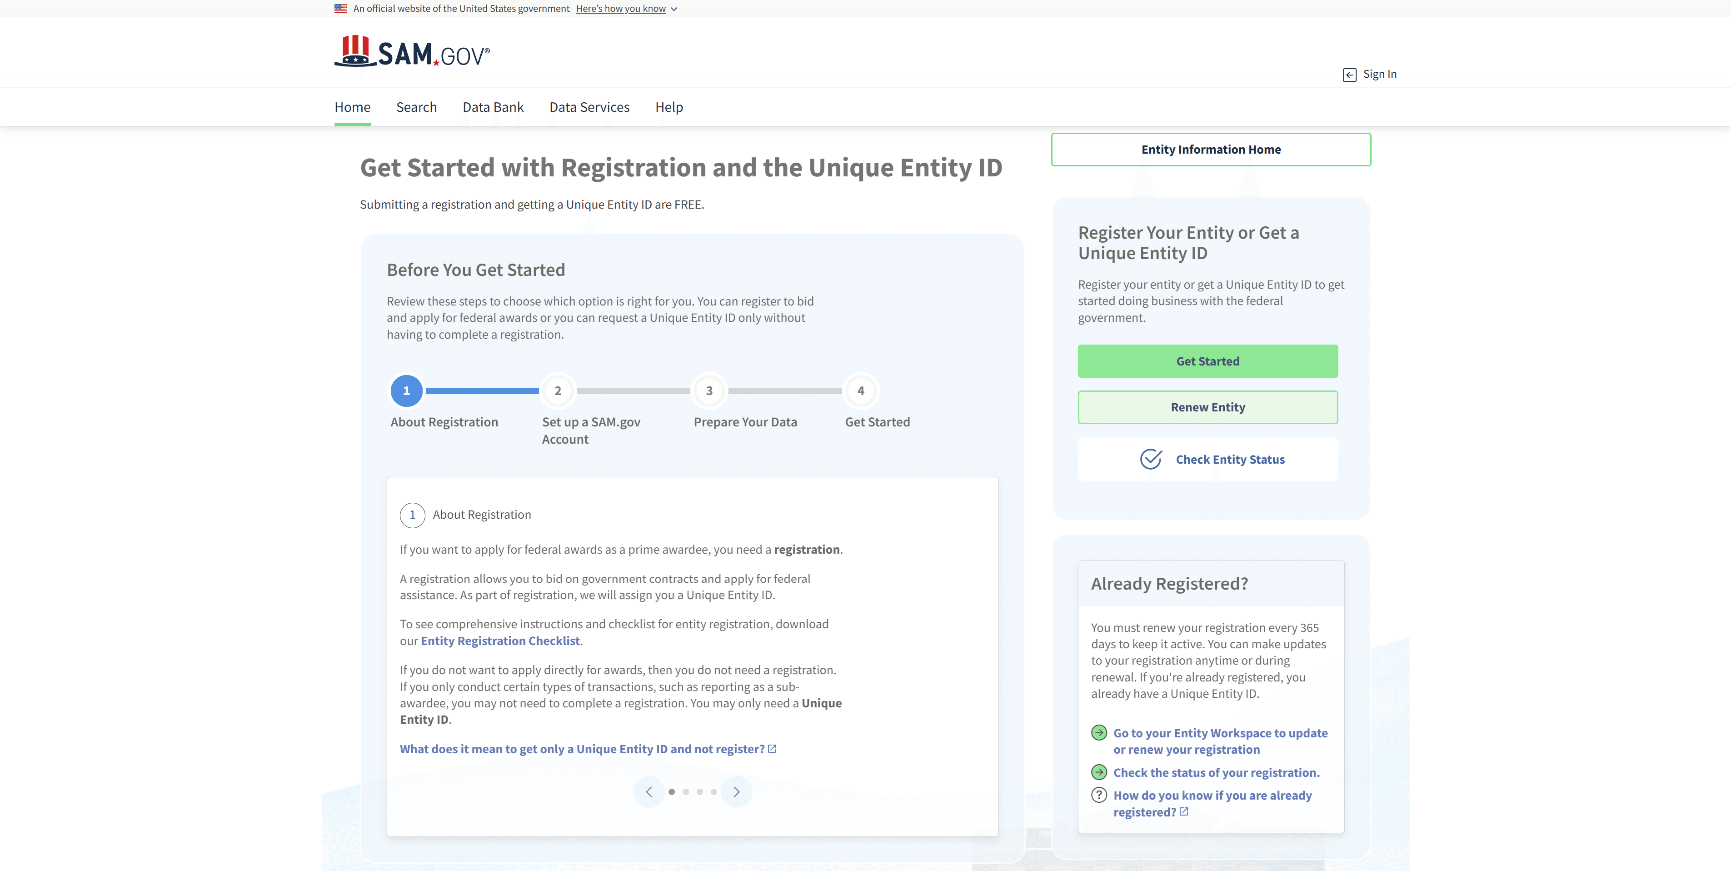1731x871 pixels.
Task: Click question mark icon beside already registered link
Action: (1099, 795)
